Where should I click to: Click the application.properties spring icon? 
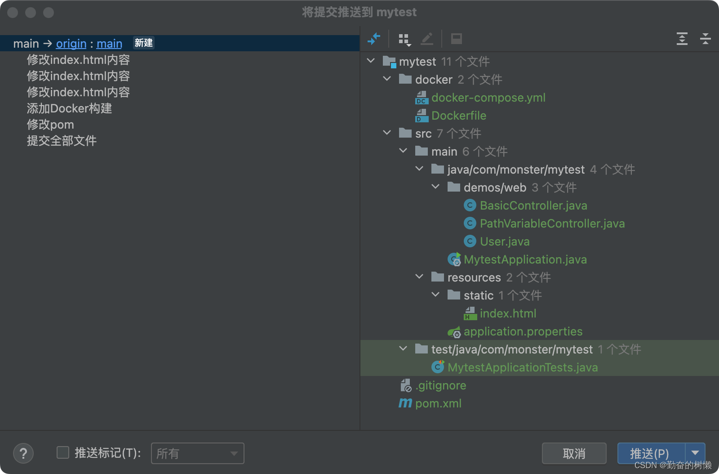pyautogui.click(x=454, y=332)
